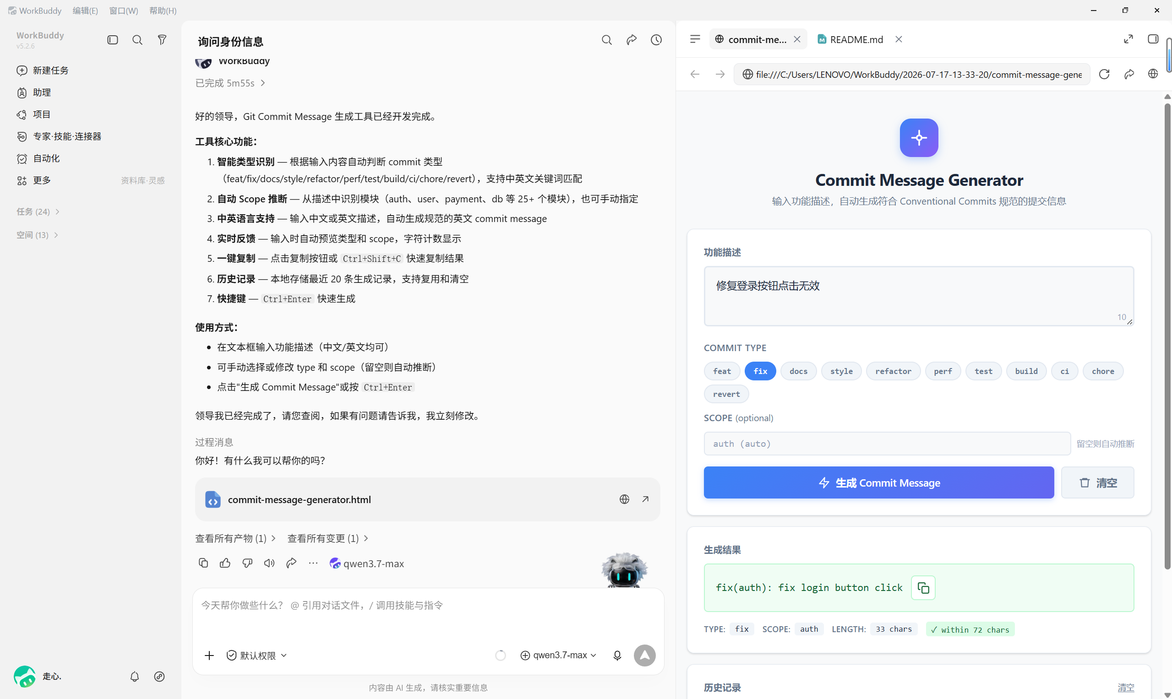This screenshot has height=699, width=1172.
Task: Copy the assistant reply
Action: click(x=203, y=564)
